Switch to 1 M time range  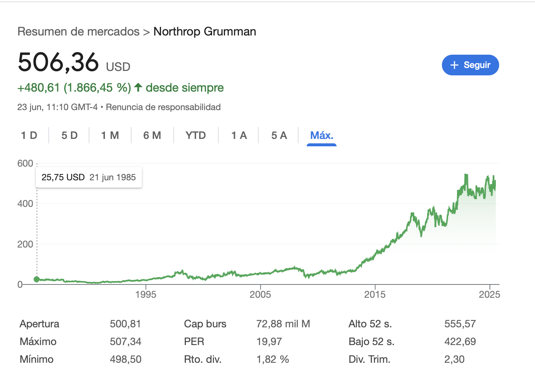coord(110,136)
